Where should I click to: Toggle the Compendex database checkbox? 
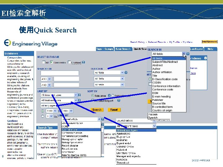pos(52,62)
